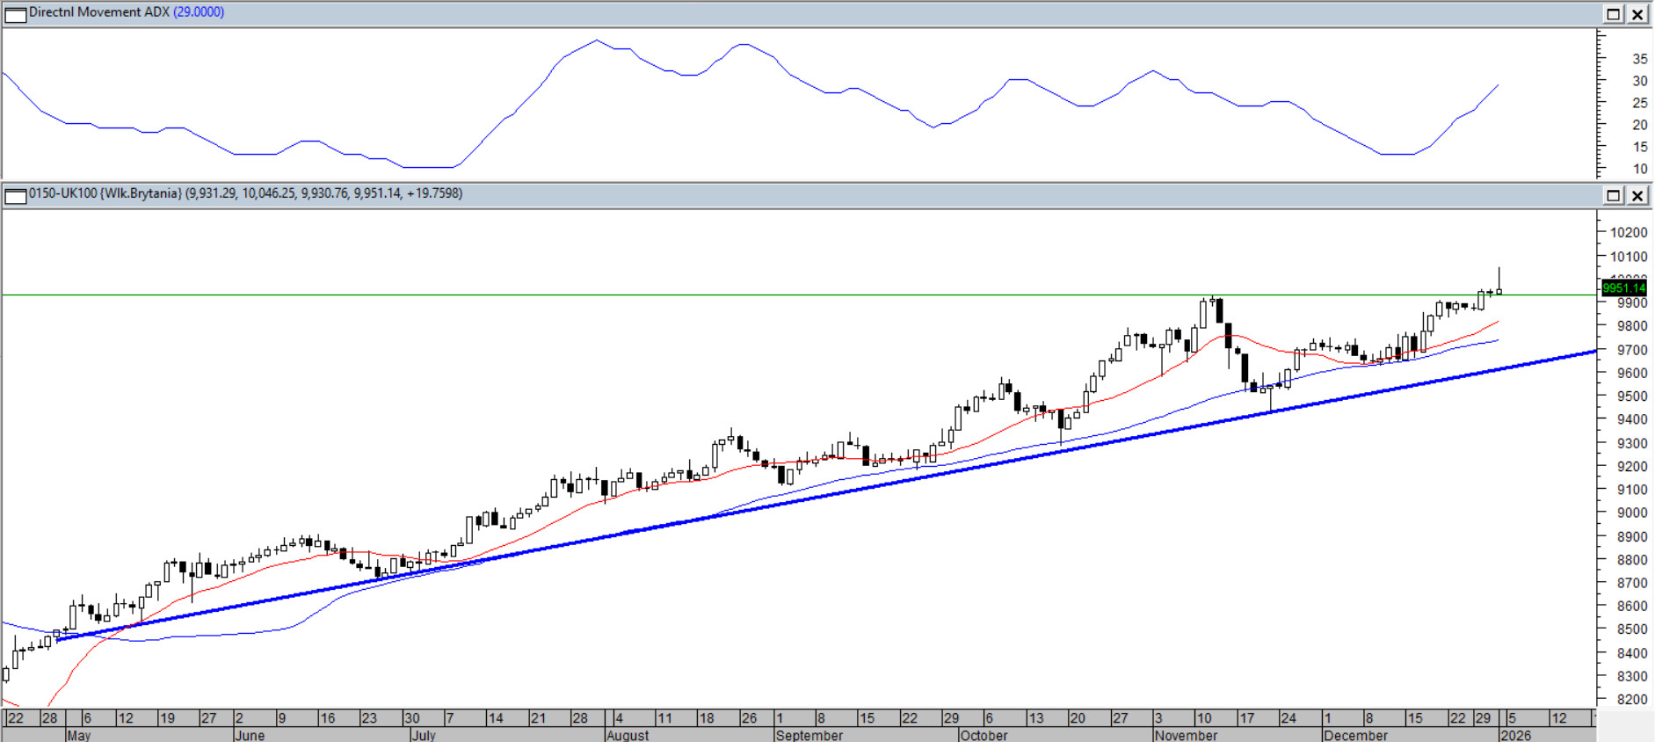Click the green 9951.14 price tag
This screenshot has width=1655, height=742.
click(1622, 287)
